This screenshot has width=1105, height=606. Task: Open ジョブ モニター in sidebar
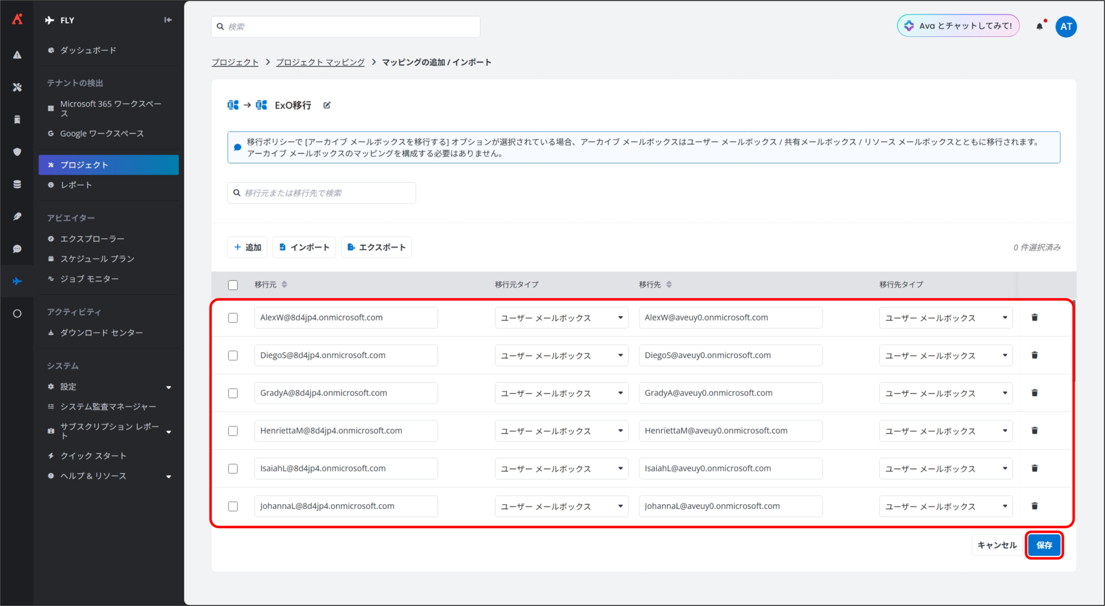click(89, 279)
